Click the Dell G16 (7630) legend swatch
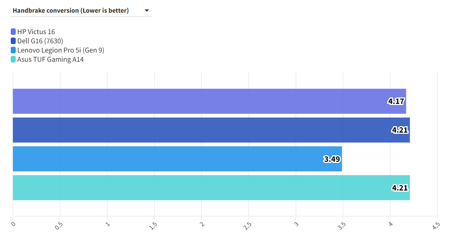The height and width of the screenshot is (235, 450). click(13, 41)
